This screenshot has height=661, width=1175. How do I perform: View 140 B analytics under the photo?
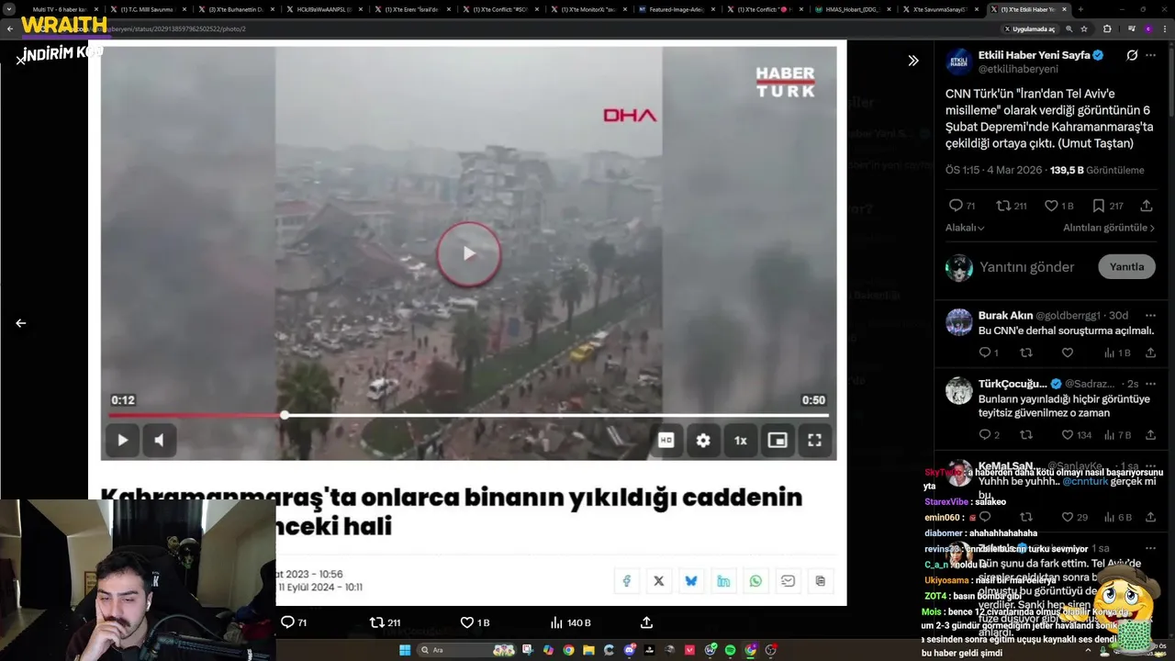point(570,622)
